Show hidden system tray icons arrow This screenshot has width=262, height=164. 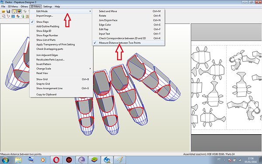click(x=224, y=160)
